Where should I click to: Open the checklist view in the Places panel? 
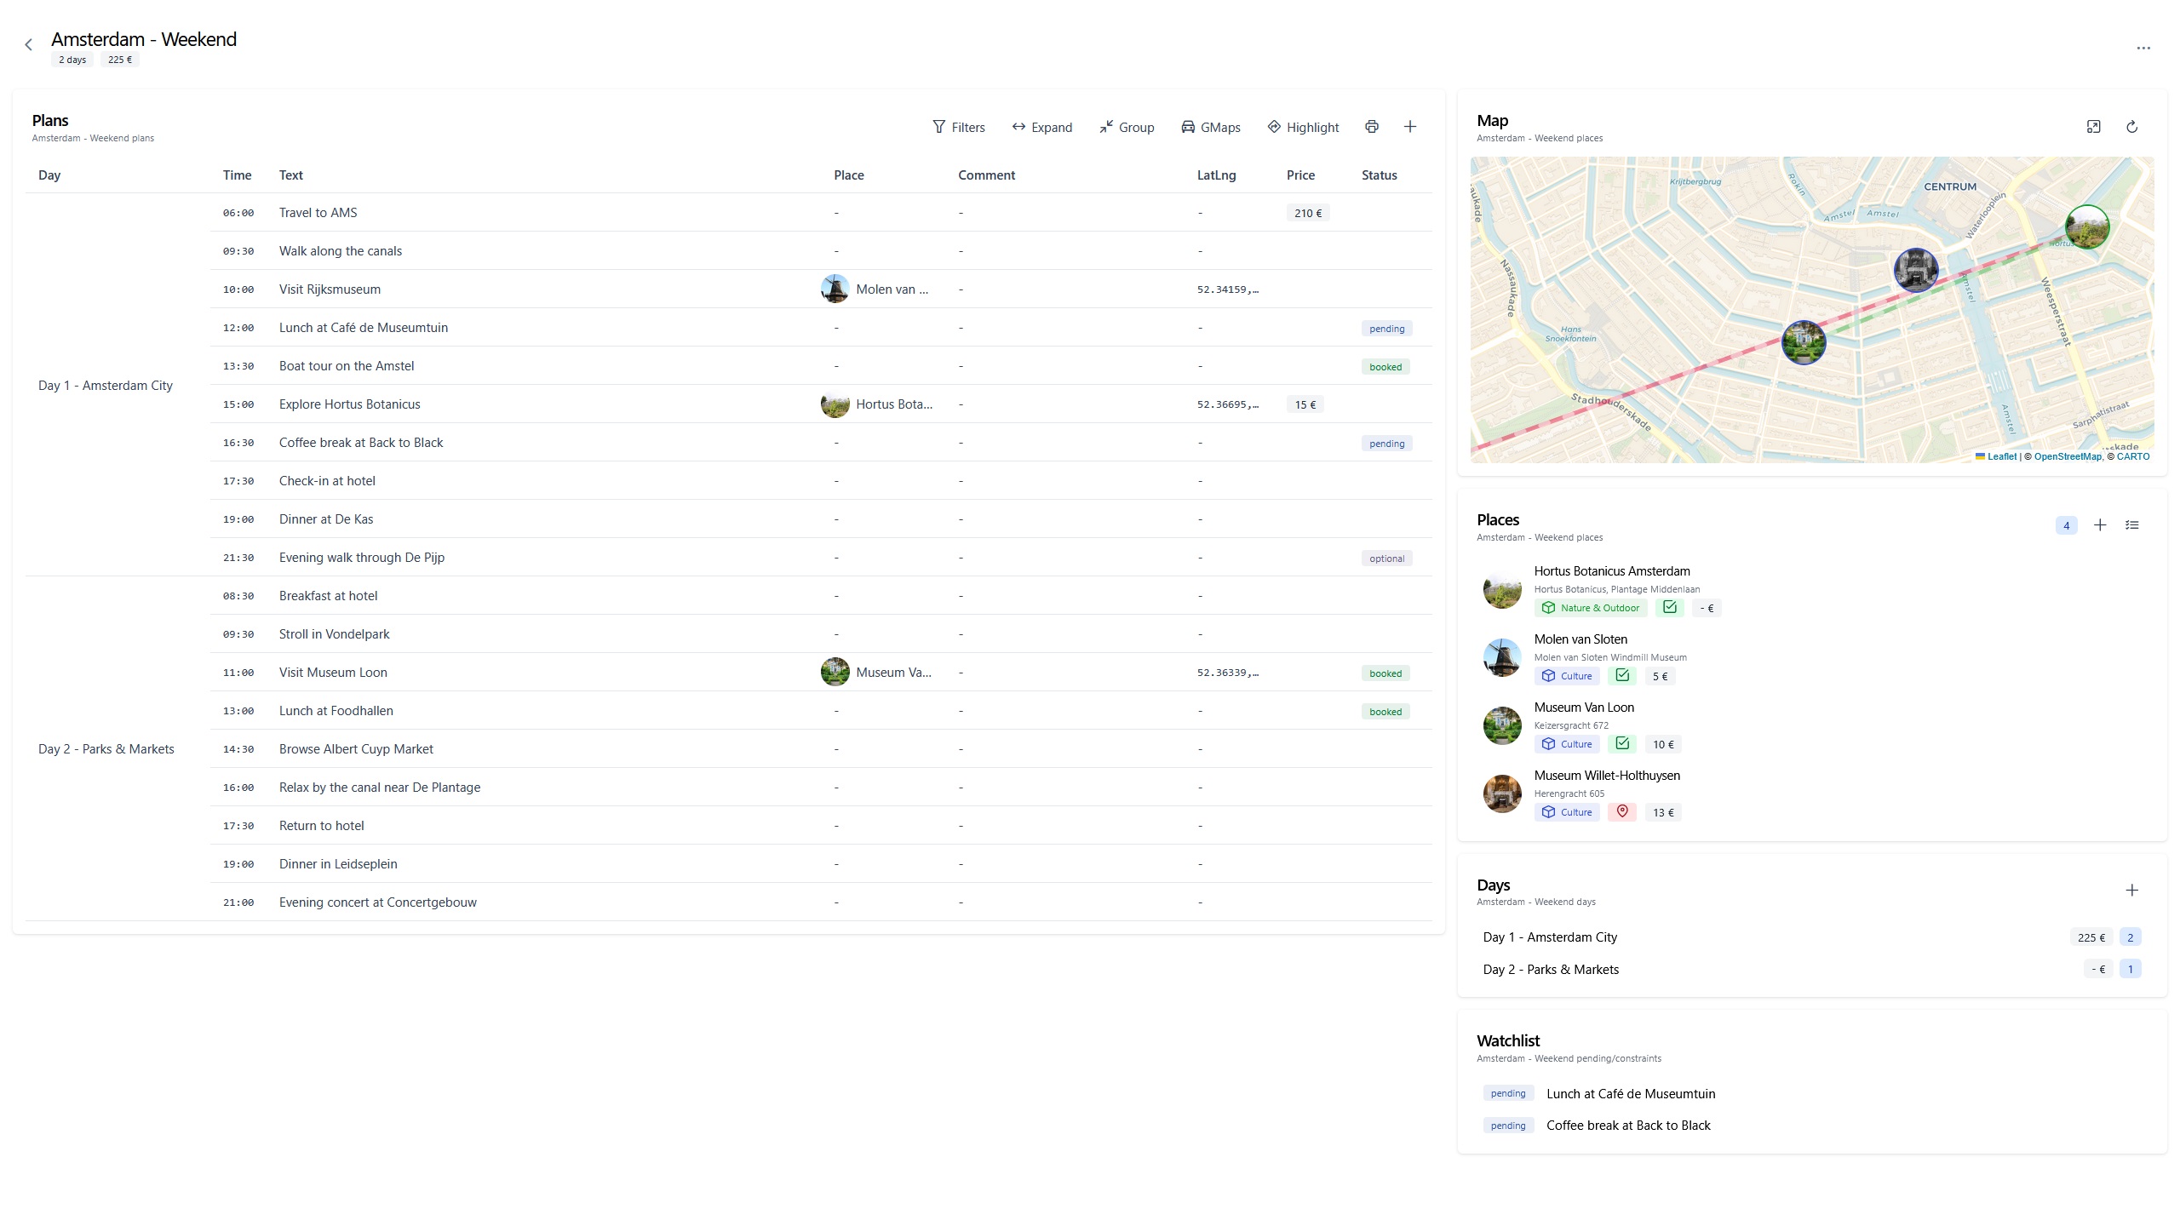coord(2132,524)
